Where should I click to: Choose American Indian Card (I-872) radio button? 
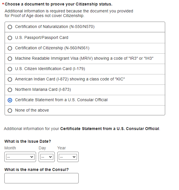tap(10, 79)
